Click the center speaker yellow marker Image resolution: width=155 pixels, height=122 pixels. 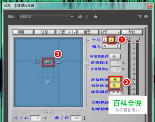pyautogui.click(x=48, y=61)
